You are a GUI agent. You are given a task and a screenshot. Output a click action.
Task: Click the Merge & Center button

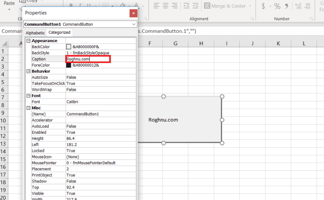coord(225,6)
